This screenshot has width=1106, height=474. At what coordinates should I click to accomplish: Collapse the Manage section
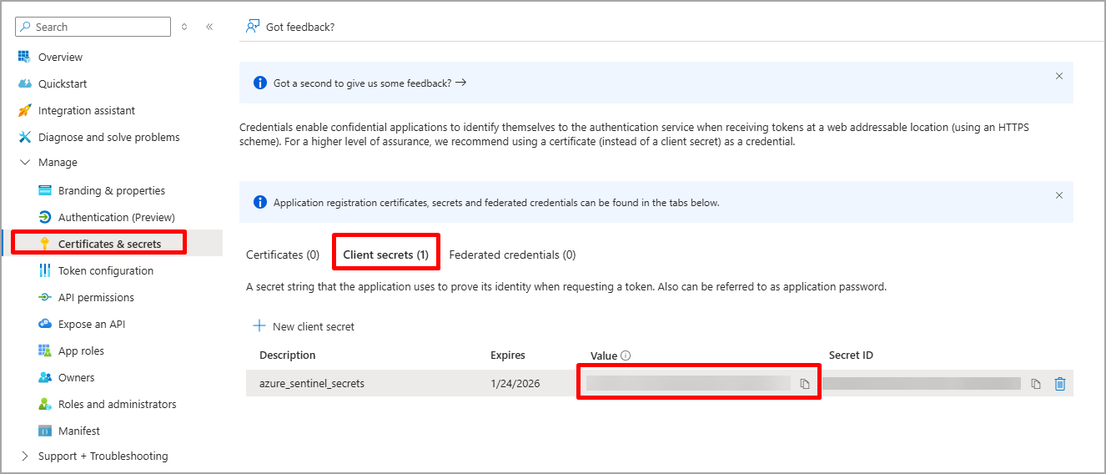24,163
